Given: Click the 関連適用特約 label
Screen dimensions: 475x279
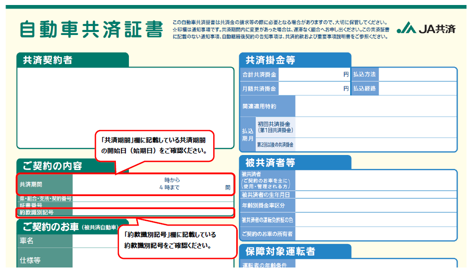Looking at the screenshot, I should coord(268,106).
